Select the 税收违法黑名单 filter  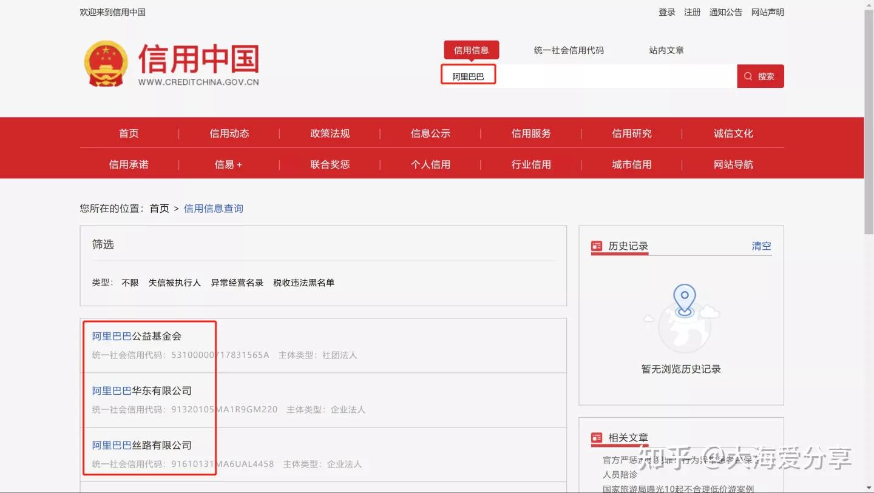(x=303, y=283)
